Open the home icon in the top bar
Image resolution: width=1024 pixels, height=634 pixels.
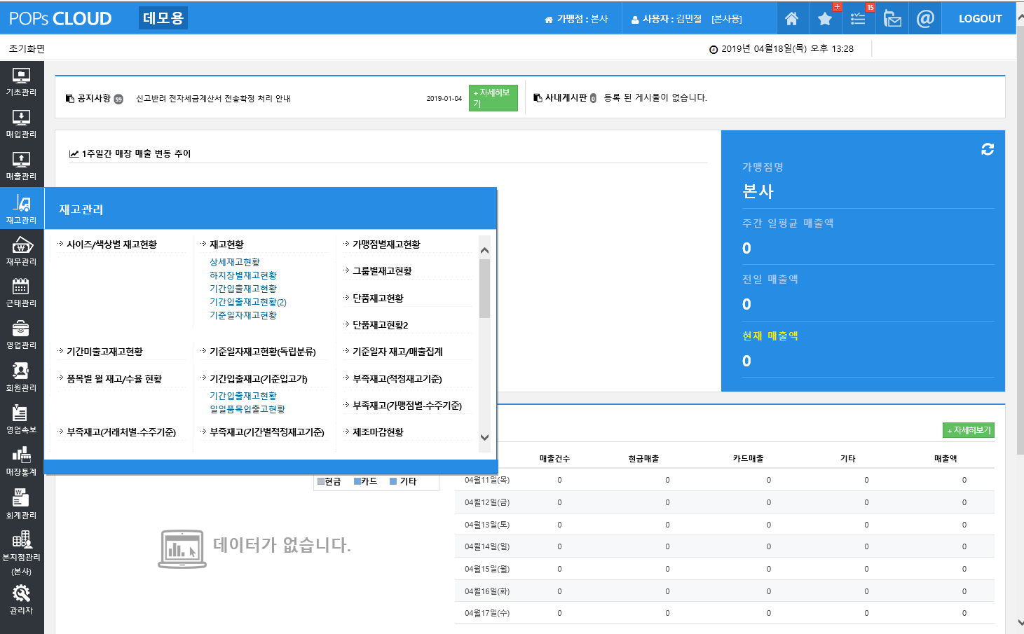click(x=791, y=19)
